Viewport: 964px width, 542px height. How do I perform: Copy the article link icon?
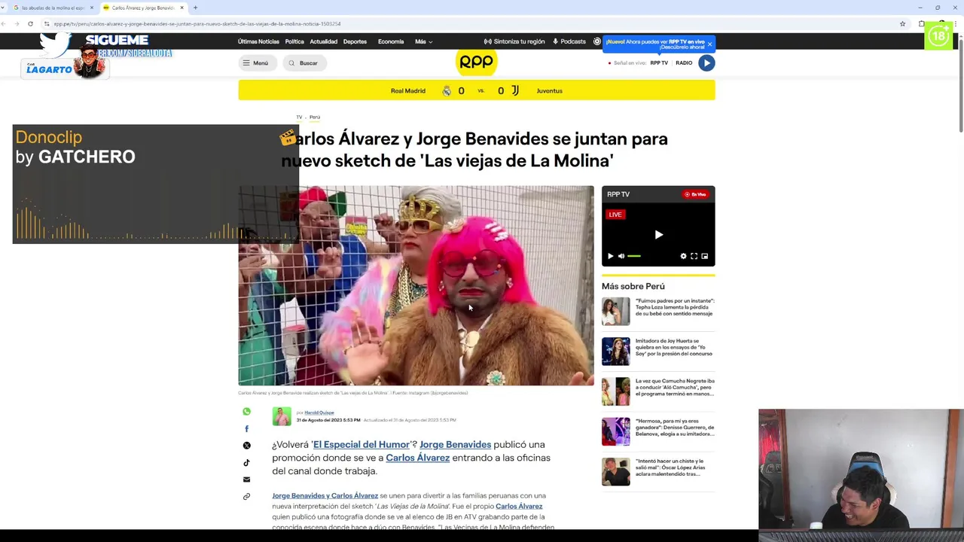coord(246,497)
